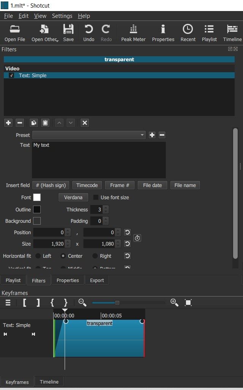243x390 pixels.
Task: Click the keyframes zoom out magnifier
Action: pos(82,303)
